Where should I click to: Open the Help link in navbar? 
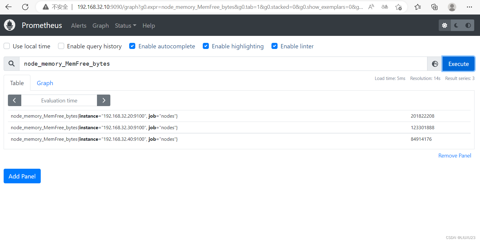(x=149, y=26)
